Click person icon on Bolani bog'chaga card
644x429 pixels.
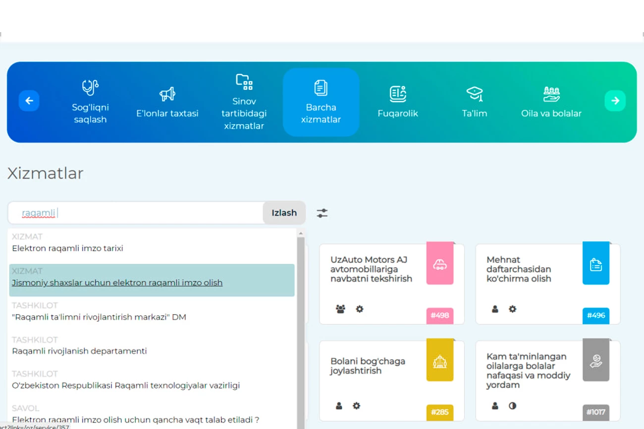[x=339, y=406]
